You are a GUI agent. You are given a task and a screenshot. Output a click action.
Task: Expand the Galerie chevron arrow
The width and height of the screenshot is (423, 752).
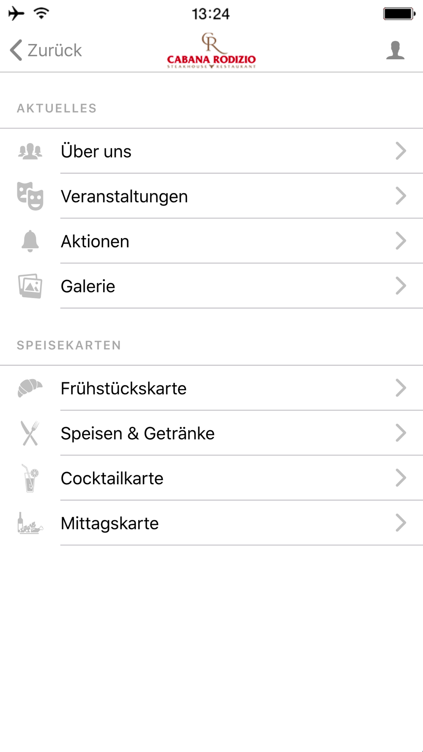click(x=401, y=286)
